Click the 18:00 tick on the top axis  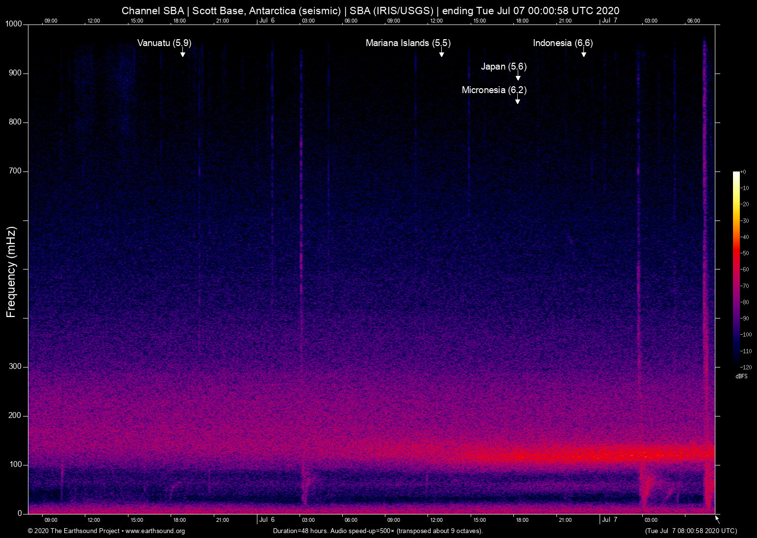click(x=179, y=21)
